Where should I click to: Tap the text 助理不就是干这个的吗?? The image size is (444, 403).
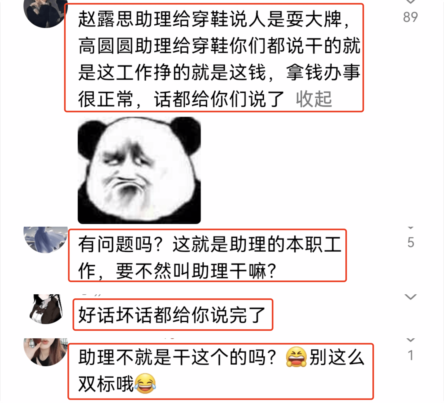pyautogui.click(x=177, y=357)
